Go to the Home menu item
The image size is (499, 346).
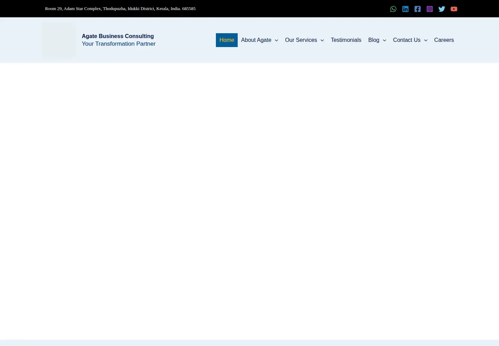point(227,40)
